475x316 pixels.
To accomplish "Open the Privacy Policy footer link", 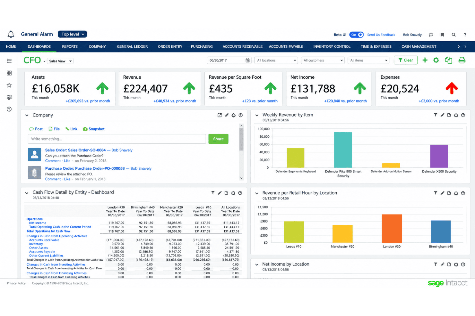I will pyautogui.click(x=16, y=283).
